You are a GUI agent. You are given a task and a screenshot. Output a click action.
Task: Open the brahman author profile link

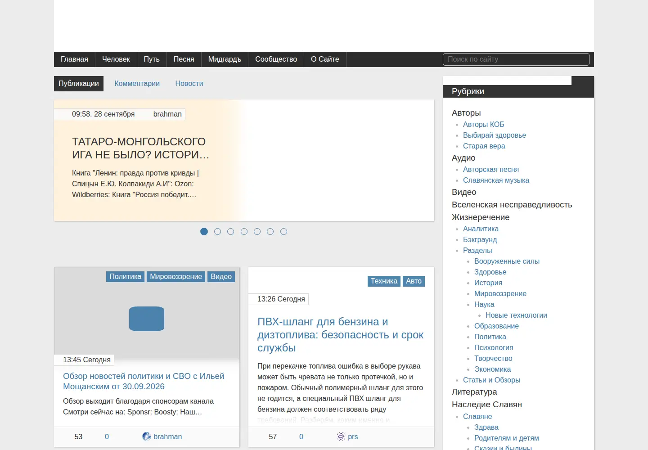(168, 436)
